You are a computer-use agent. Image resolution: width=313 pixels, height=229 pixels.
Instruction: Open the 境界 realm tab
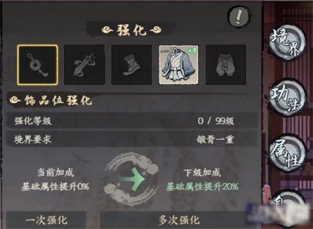(x=286, y=43)
